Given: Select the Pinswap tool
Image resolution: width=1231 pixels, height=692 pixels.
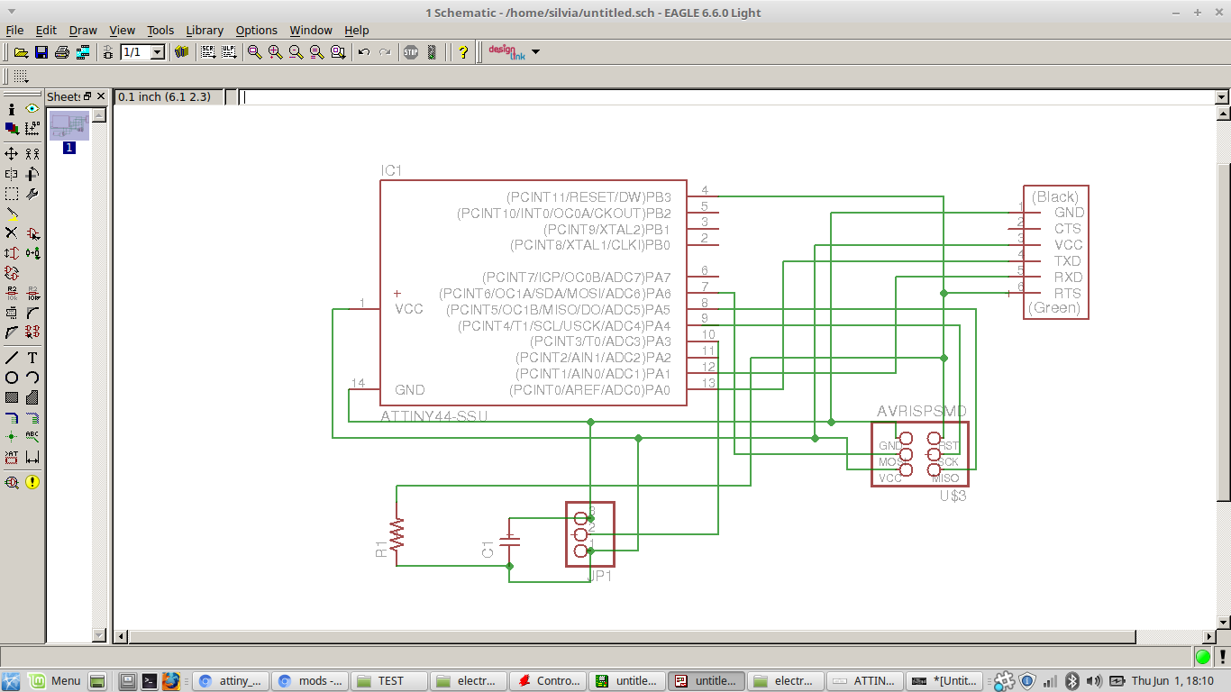Looking at the screenshot, I should pos(12,253).
